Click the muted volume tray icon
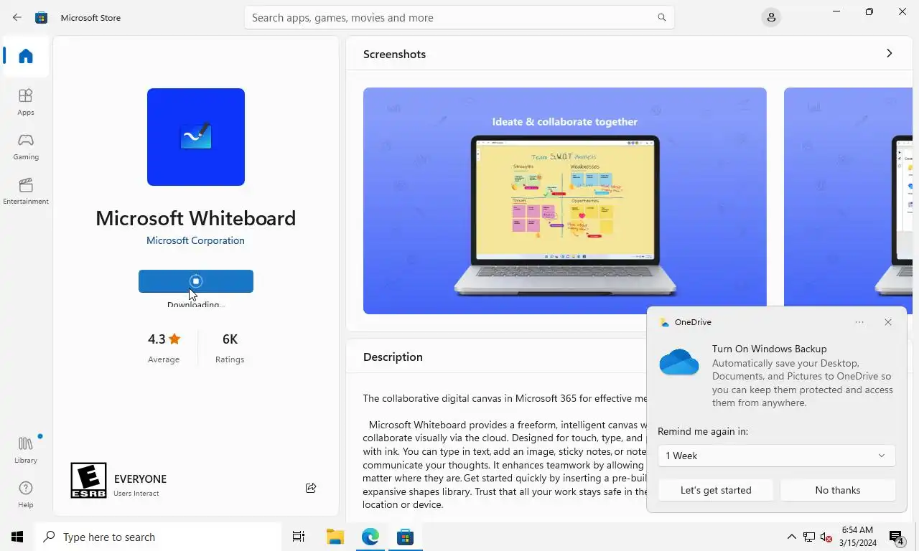The image size is (919, 551). pos(826,537)
